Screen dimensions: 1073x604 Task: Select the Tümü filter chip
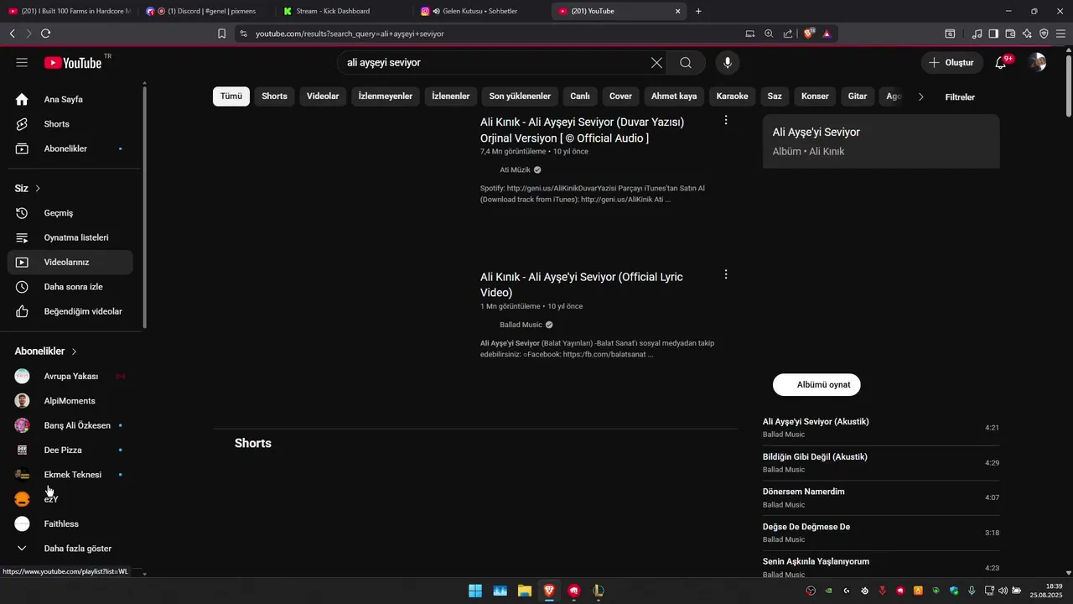tap(231, 96)
